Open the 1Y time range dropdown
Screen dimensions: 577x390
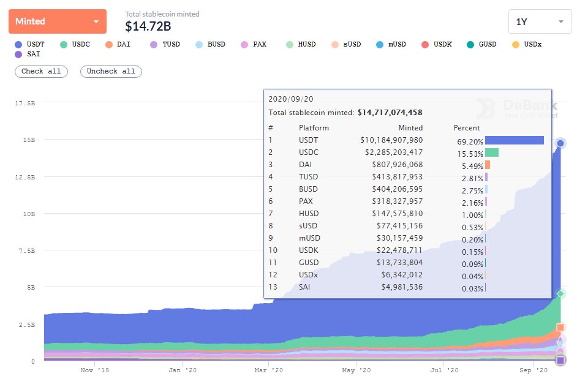[x=540, y=21]
